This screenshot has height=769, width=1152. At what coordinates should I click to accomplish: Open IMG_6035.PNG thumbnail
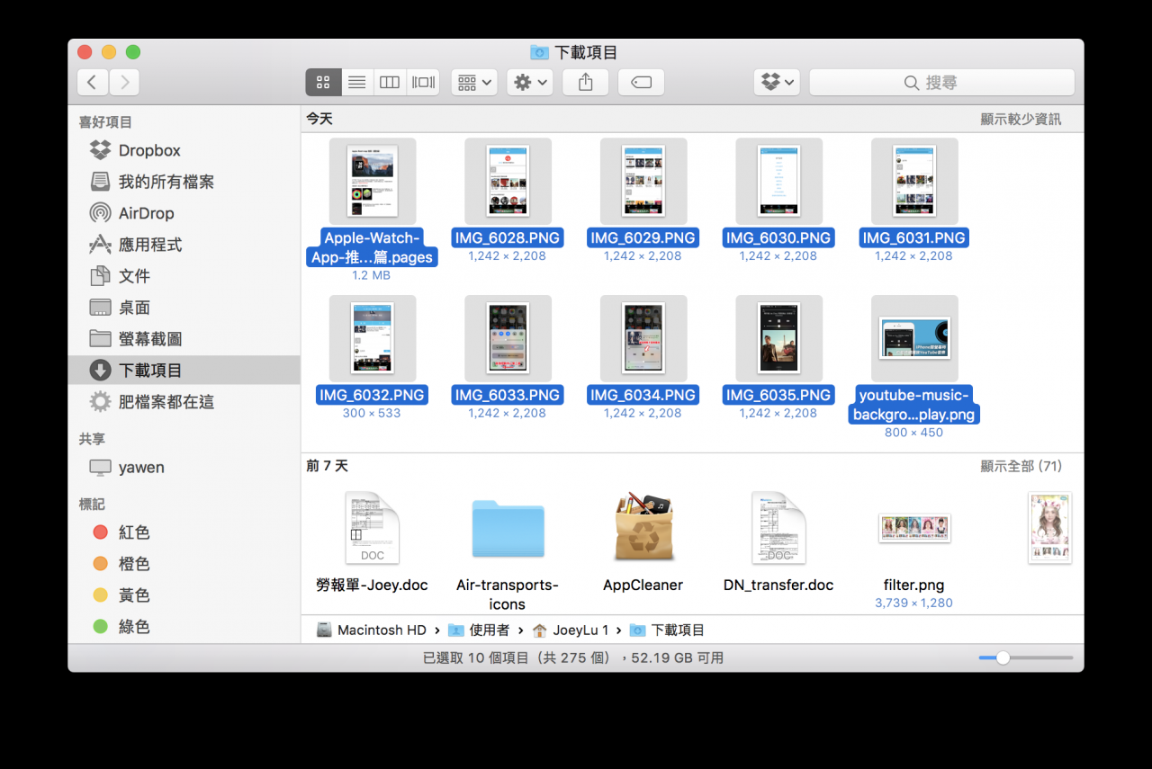pos(778,339)
